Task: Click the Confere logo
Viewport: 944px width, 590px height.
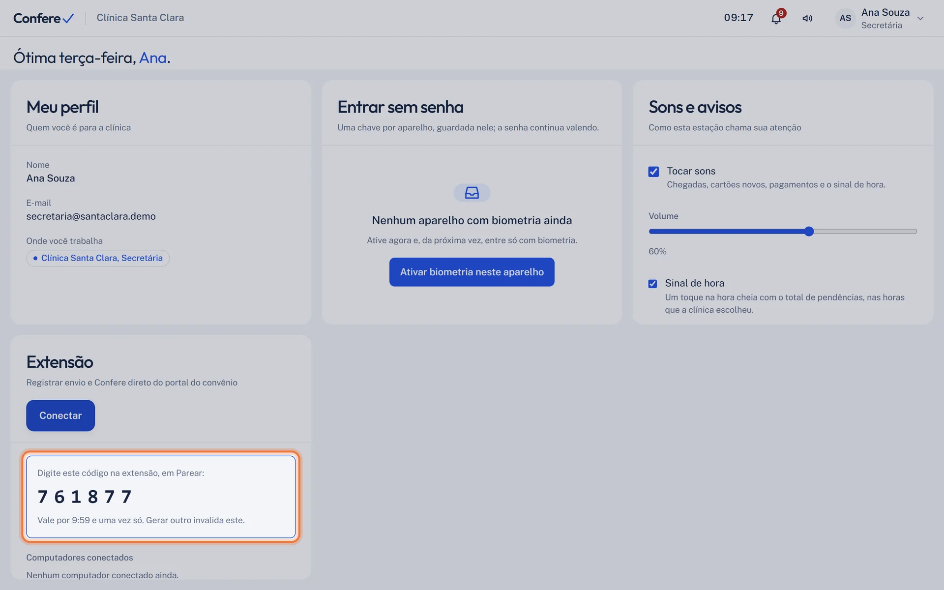Action: pyautogui.click(x=43, y=18)
